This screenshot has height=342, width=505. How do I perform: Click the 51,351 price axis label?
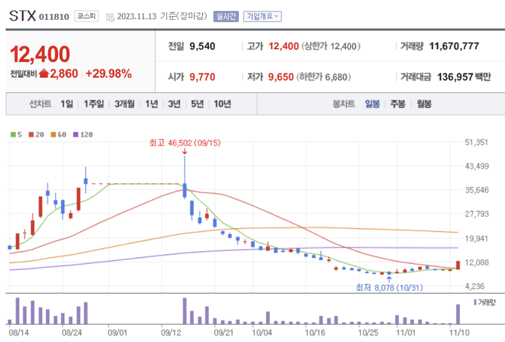point(476,142)
